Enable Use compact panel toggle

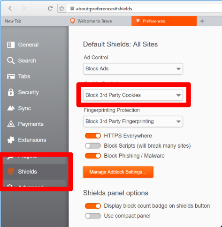[x=93, y=216]
